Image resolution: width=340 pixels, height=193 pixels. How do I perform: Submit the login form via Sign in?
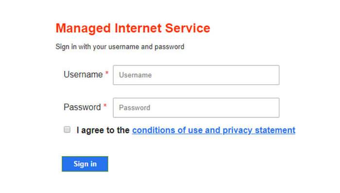[85, 164]
